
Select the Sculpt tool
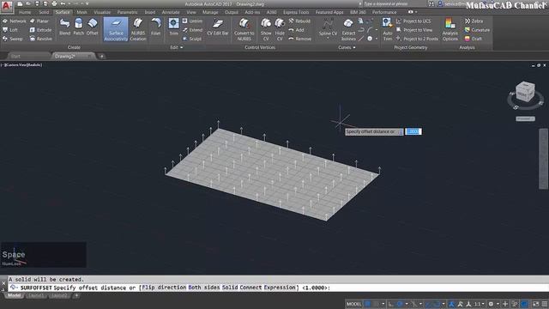[x=192, y=39]
